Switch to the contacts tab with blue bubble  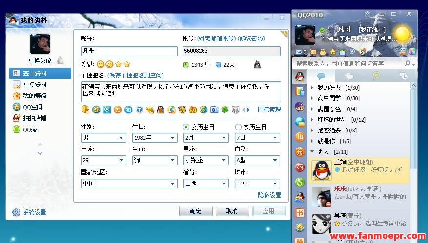point(321,76)
